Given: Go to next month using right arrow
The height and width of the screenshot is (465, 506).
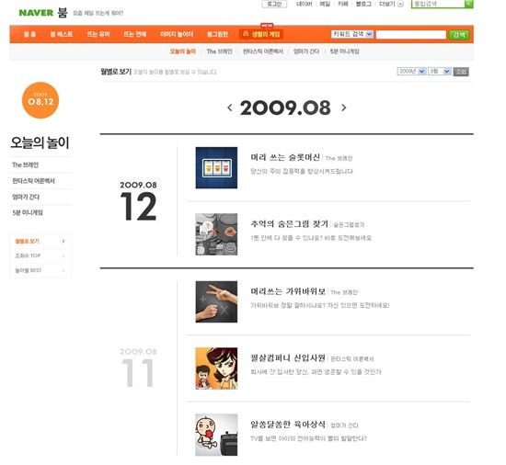Looking at the screenshot, I should [344, 108].
